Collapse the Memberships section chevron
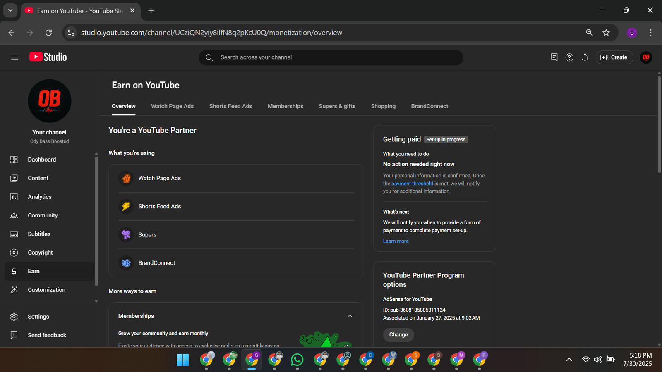Image resolution: width=662 pixels, height=372 pixels. [x=350, y=316]
